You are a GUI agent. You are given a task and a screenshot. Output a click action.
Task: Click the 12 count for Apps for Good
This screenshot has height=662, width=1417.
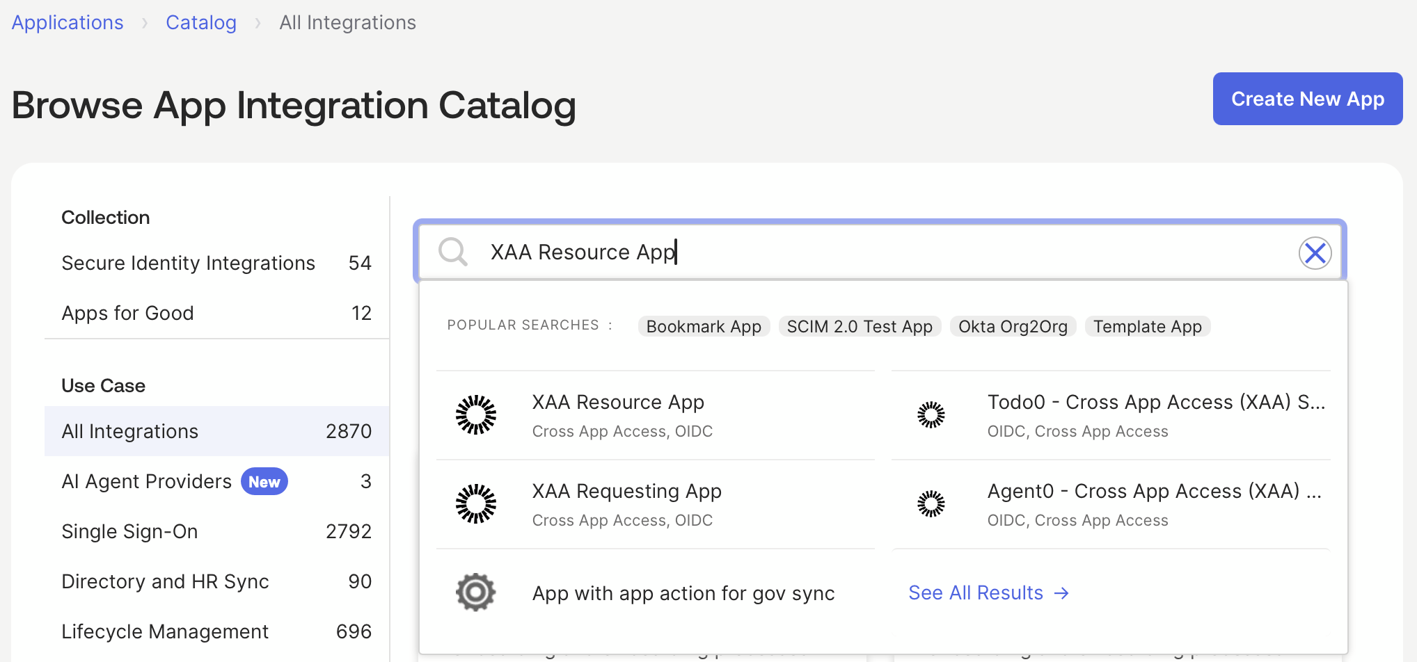(x=361, y=313)
